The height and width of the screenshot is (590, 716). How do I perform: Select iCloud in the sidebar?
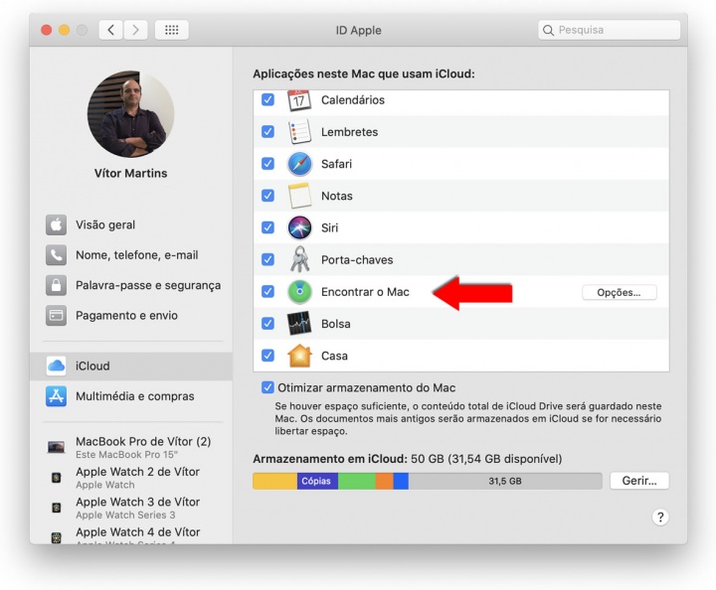131,366
